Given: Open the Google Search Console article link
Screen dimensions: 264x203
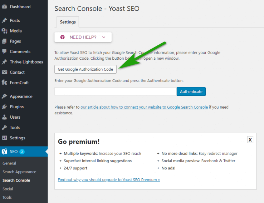Looking at the screenshot, I should tap(144, 107).
